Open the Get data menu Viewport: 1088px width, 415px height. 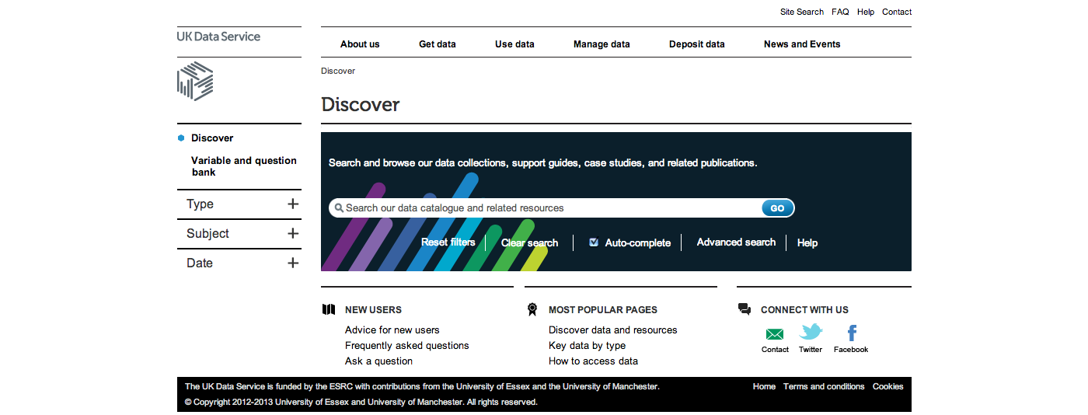437,44
